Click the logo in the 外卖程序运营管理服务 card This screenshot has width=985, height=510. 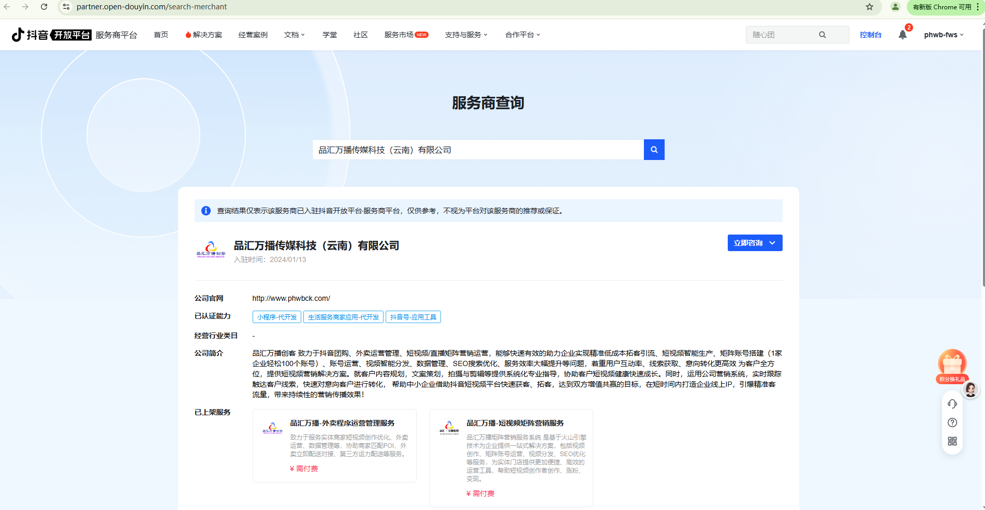pos(272,428)
